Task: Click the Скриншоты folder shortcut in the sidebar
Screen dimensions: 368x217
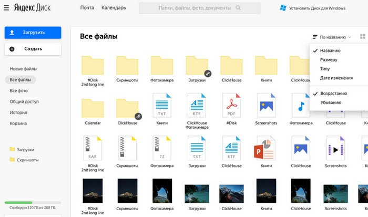Action: coord(24,160)
